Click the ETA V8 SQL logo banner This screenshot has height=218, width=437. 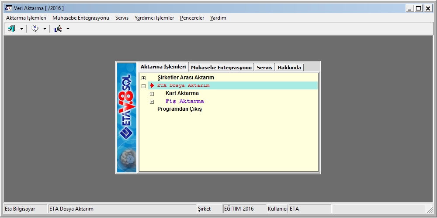click(127, 117)
